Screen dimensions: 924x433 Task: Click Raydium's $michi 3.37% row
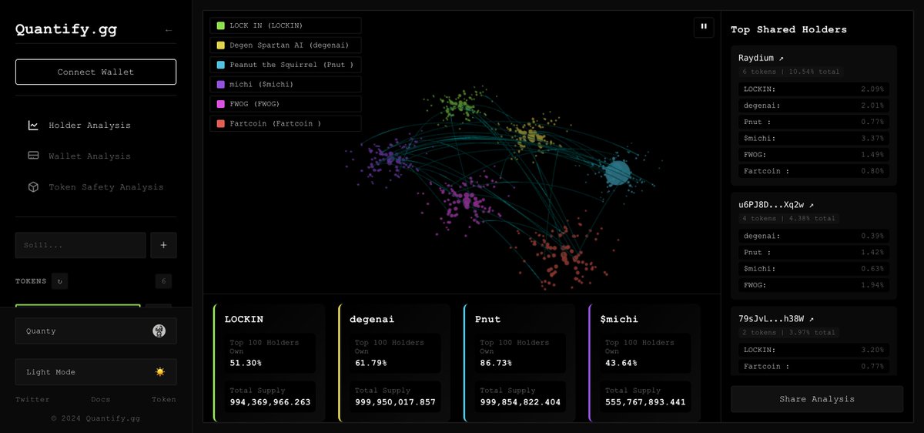(814, 139)
